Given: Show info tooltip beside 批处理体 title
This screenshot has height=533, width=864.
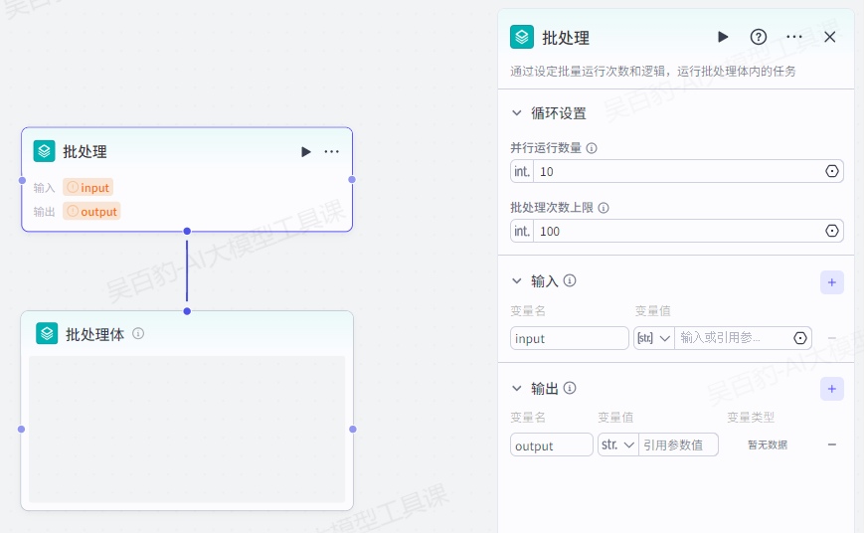Looking at the screenshot, I should tap(138, 333).
